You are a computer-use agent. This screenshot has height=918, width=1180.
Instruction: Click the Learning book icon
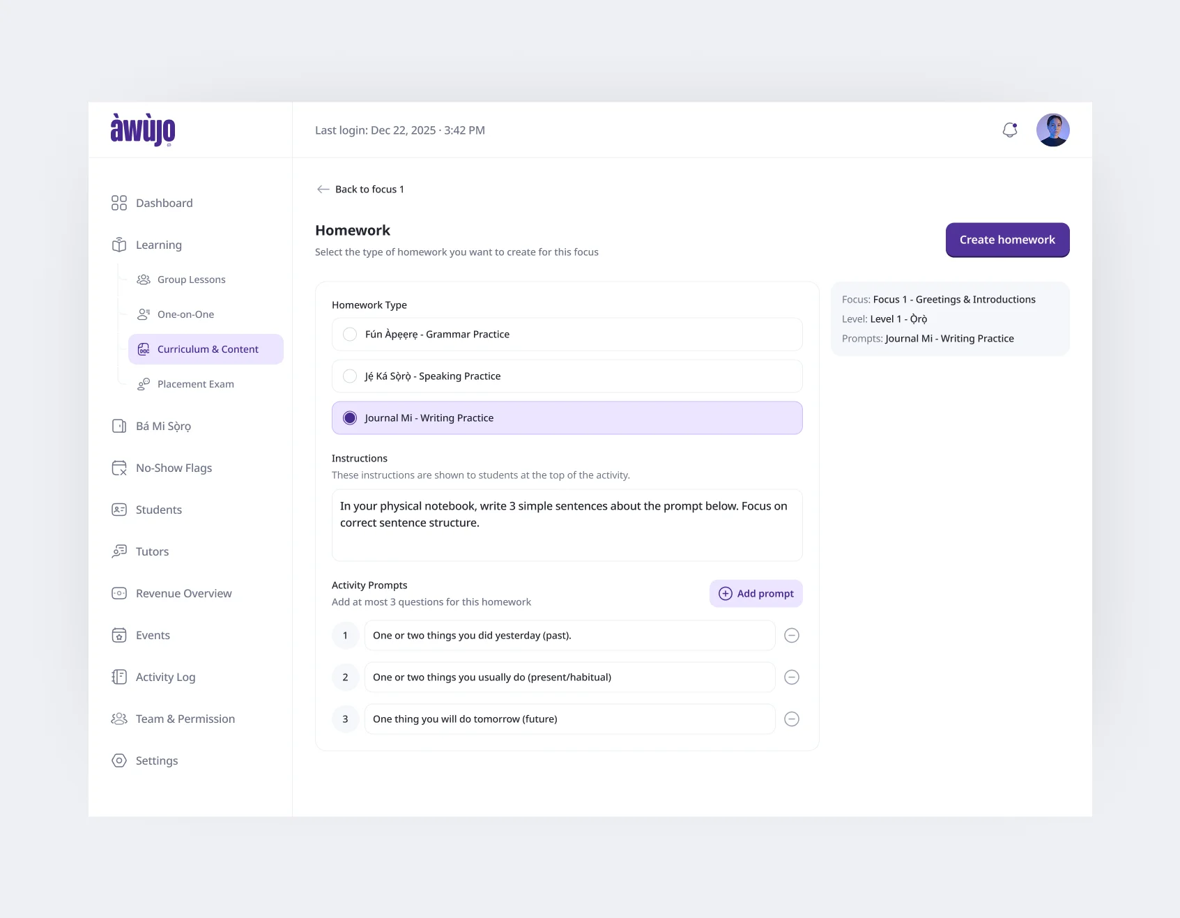point(119,245)
